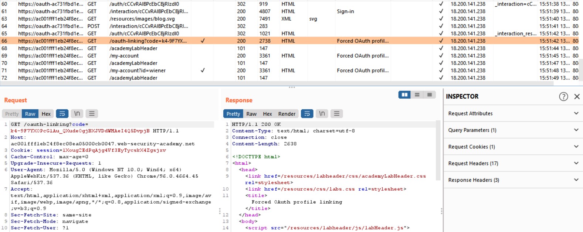583x232 pixels.
Task: Select history row 61 titled Sign-in
Action: (289, 11)
